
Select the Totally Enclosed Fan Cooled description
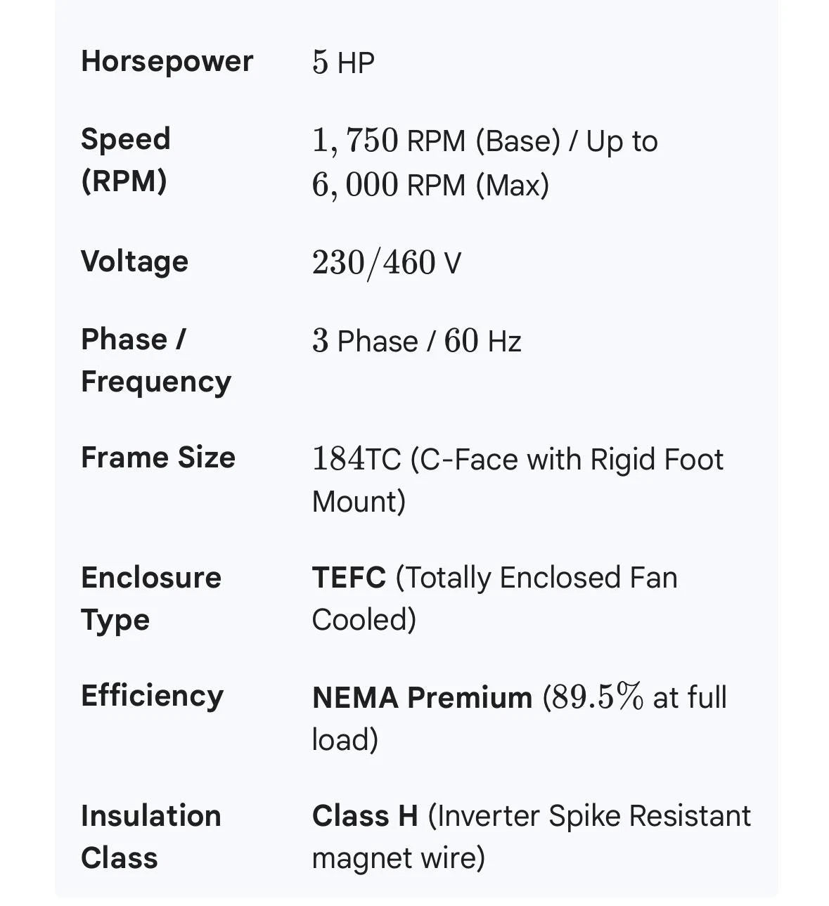(x=495, y=599)
